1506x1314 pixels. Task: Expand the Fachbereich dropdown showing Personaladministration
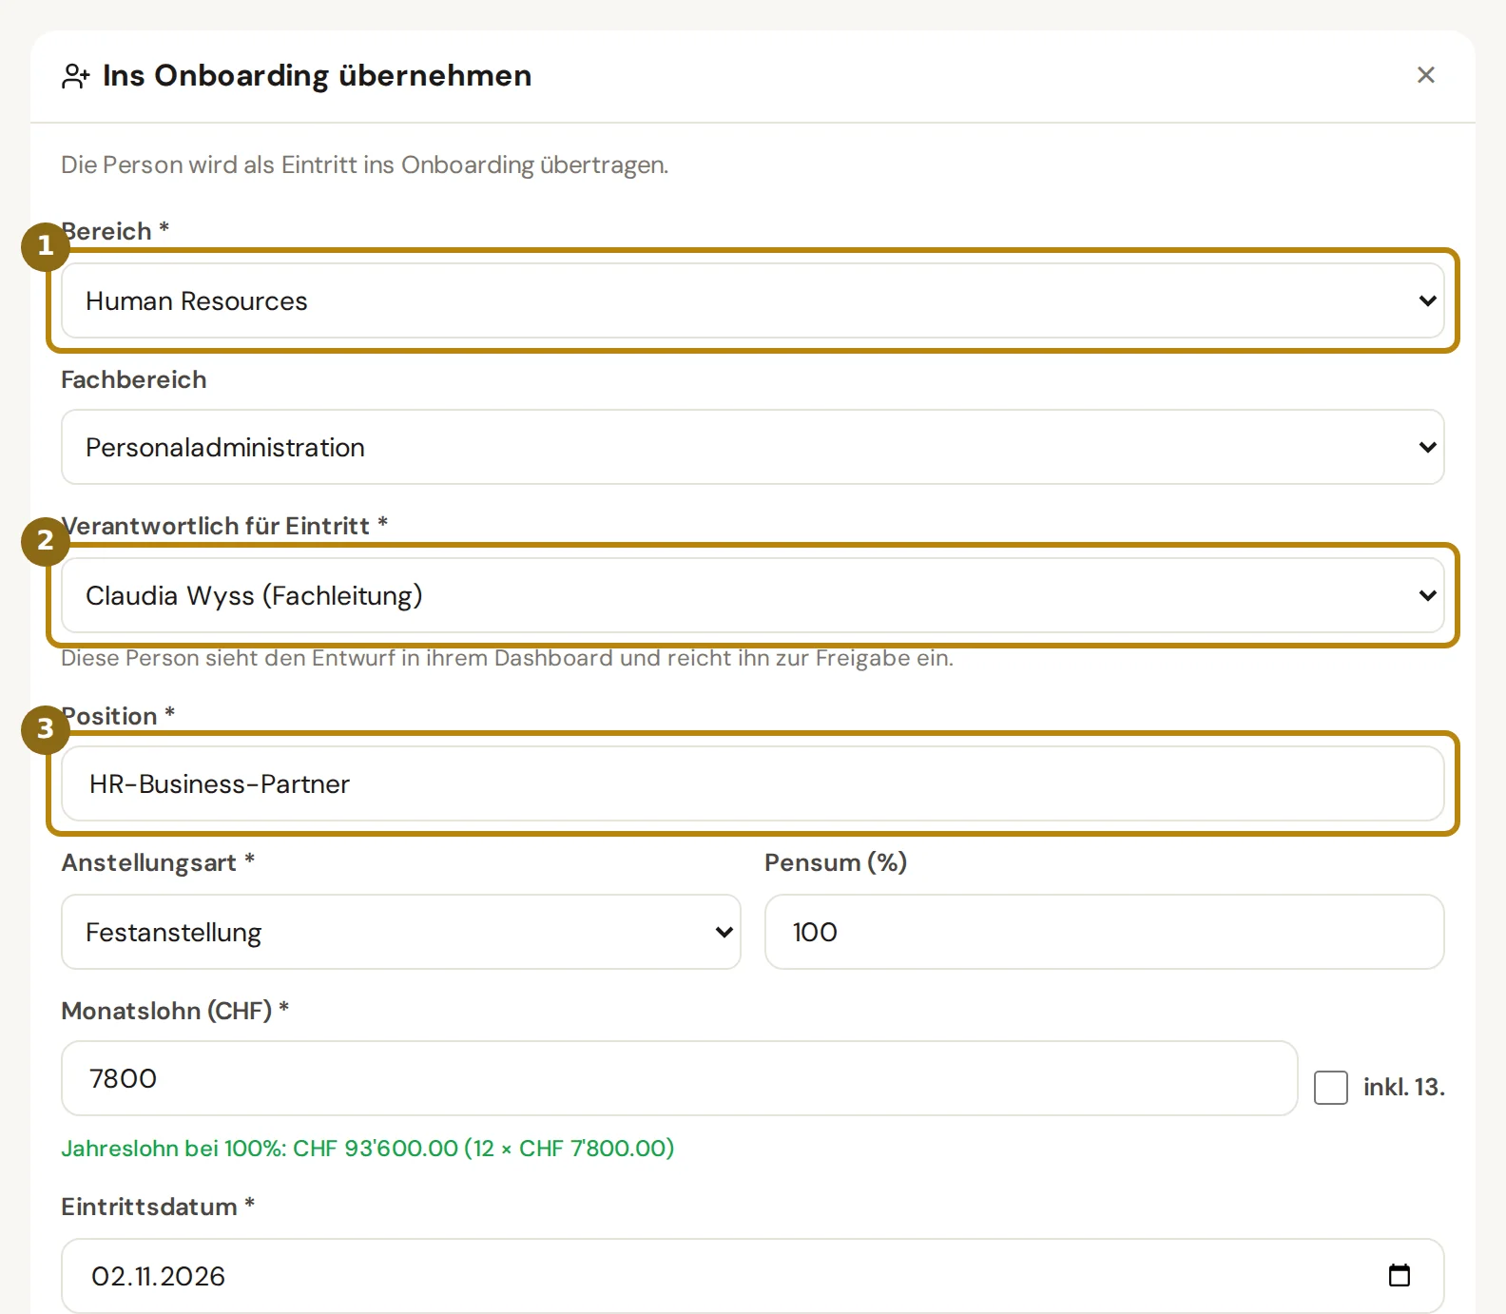(753, 447)
